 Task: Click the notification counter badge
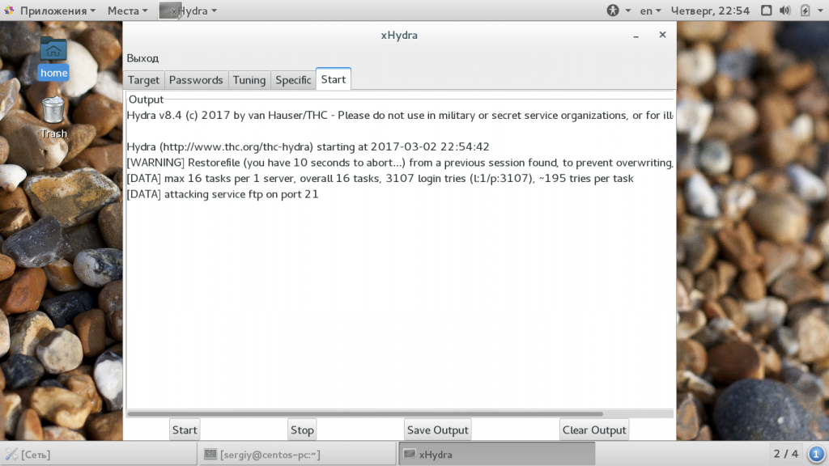click(816, 454)
